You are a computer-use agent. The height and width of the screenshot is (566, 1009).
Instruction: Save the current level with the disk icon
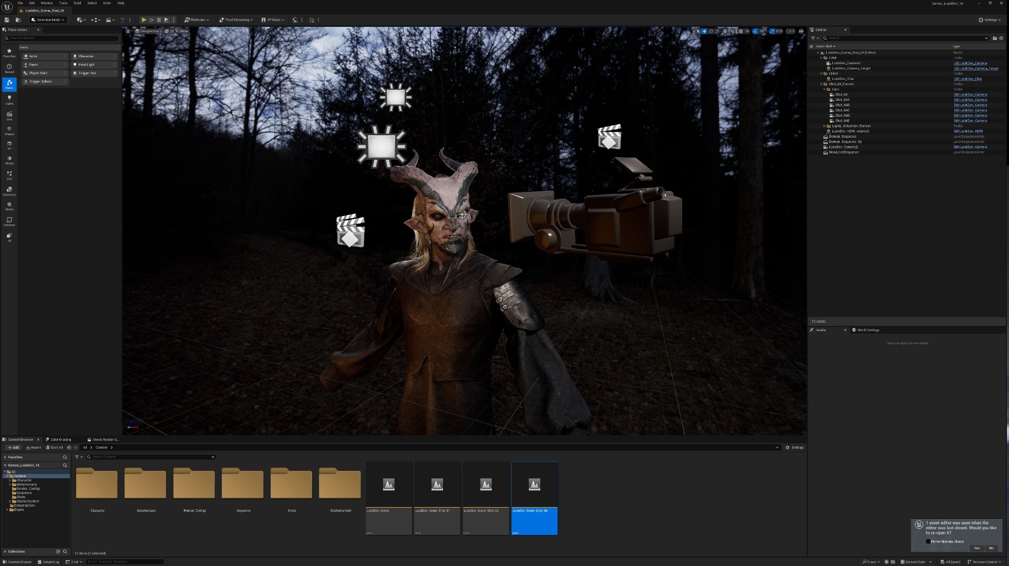(x=7, y=20)
